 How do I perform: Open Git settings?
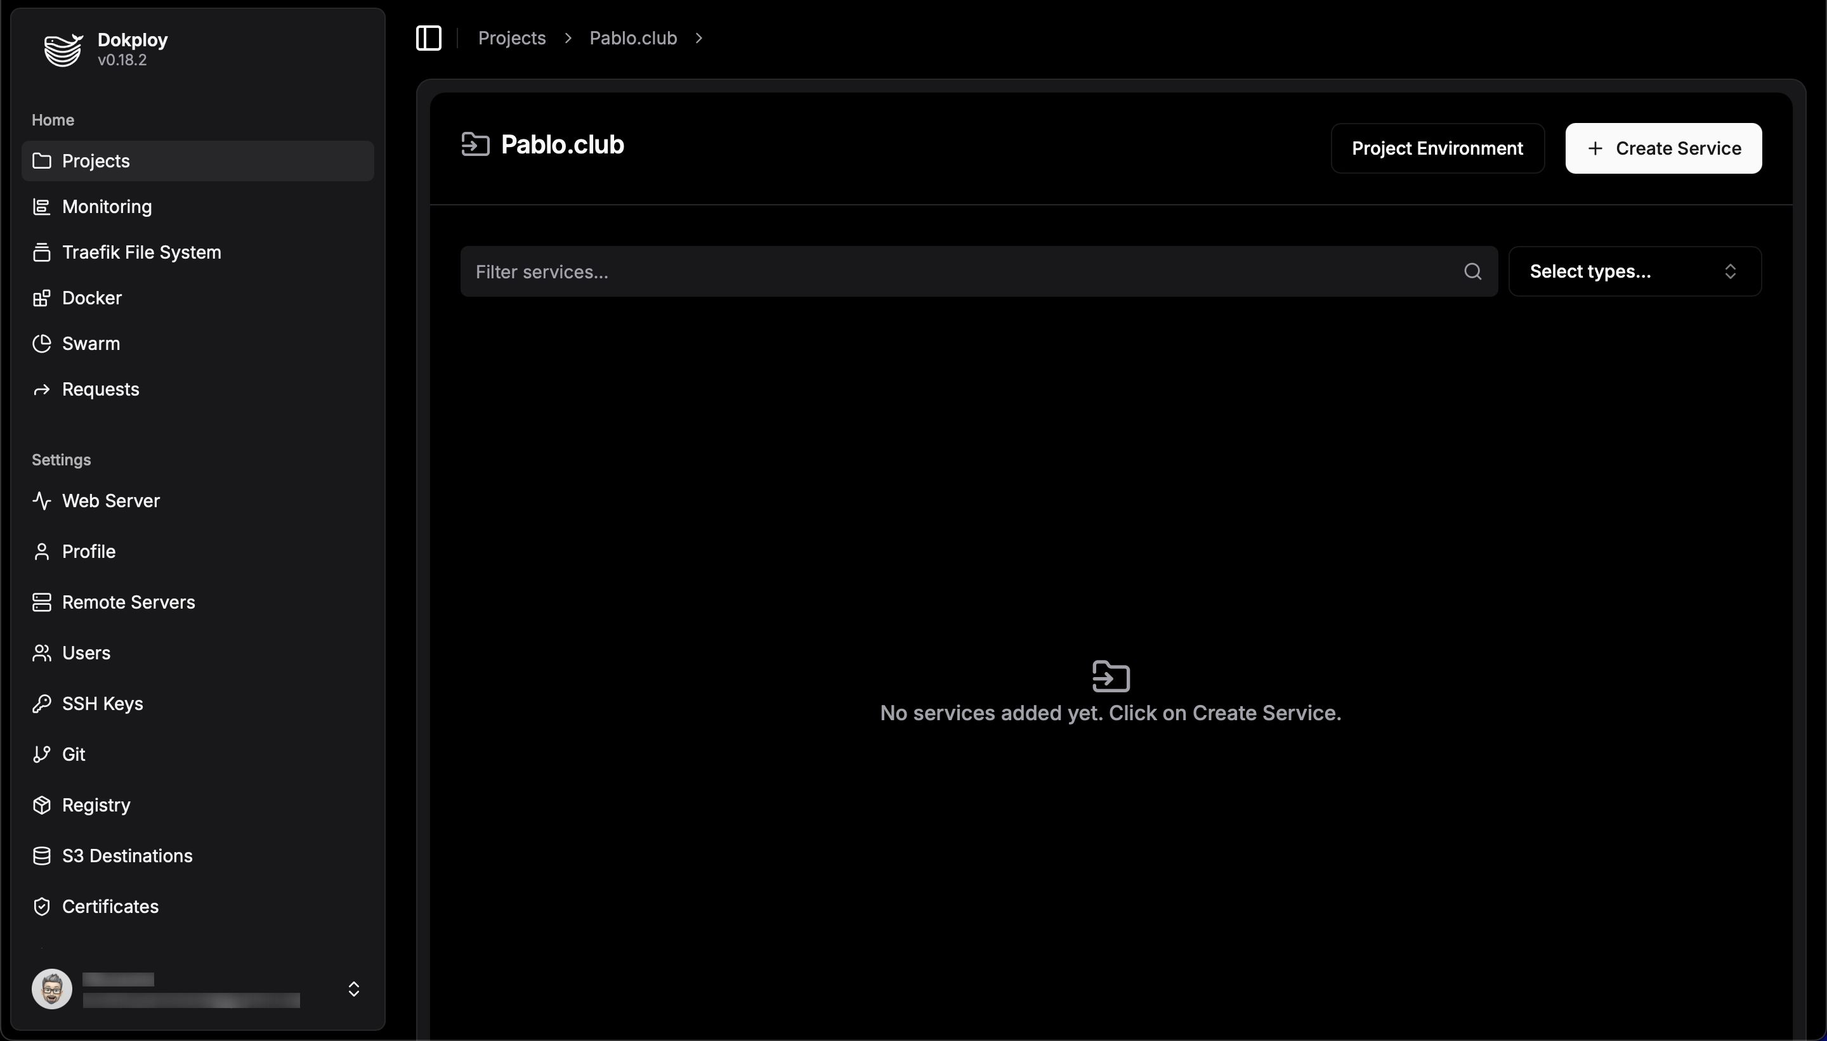tap(197, 754)
